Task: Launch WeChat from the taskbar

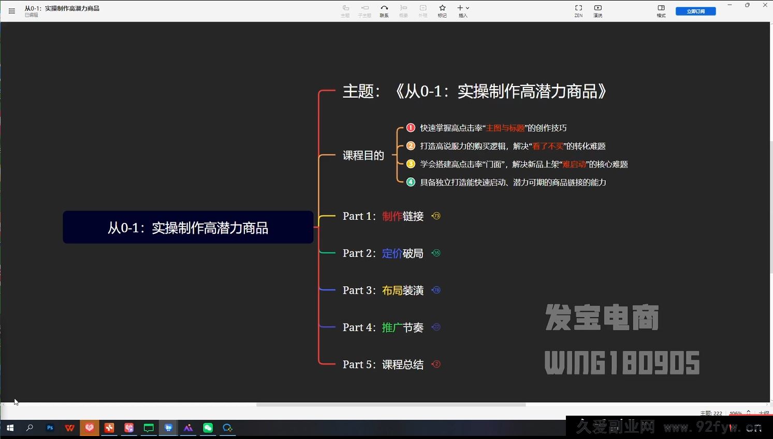Action: point(208,428)
